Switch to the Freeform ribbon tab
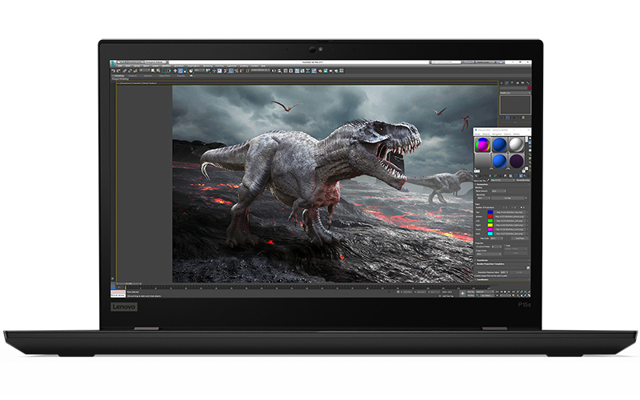Viewport: 640px width, 400px height. coord(132,76)
